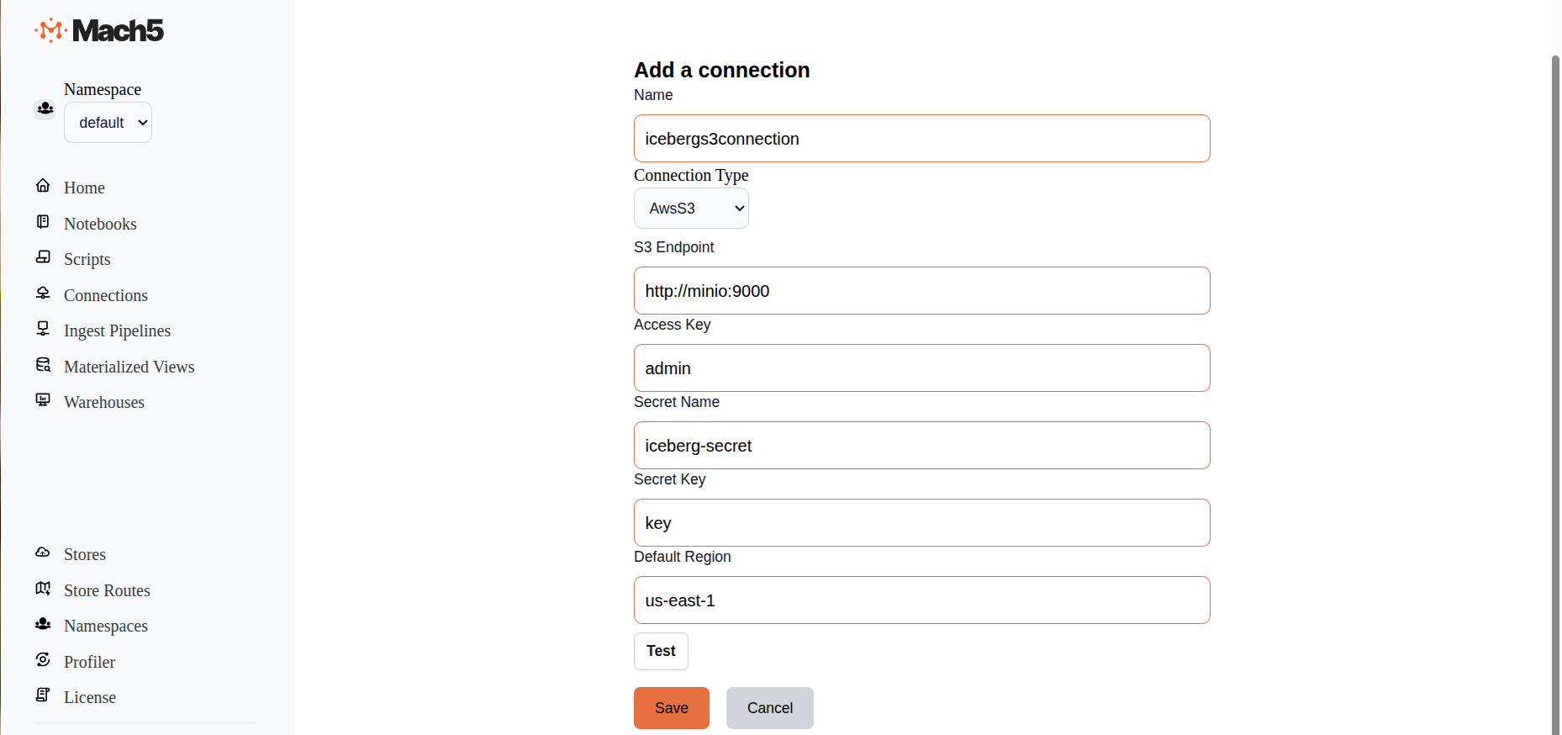Screen dimensions: 1562x735
Task: Open the Namespace default dropdown
Action: (108, 123)
